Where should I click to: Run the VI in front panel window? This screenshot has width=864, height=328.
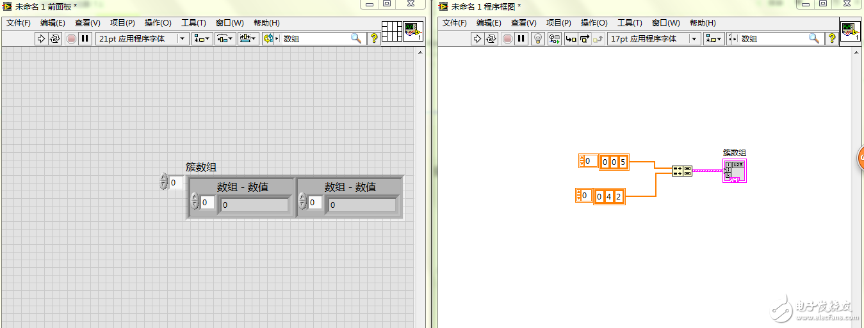[x=41, y=38]
